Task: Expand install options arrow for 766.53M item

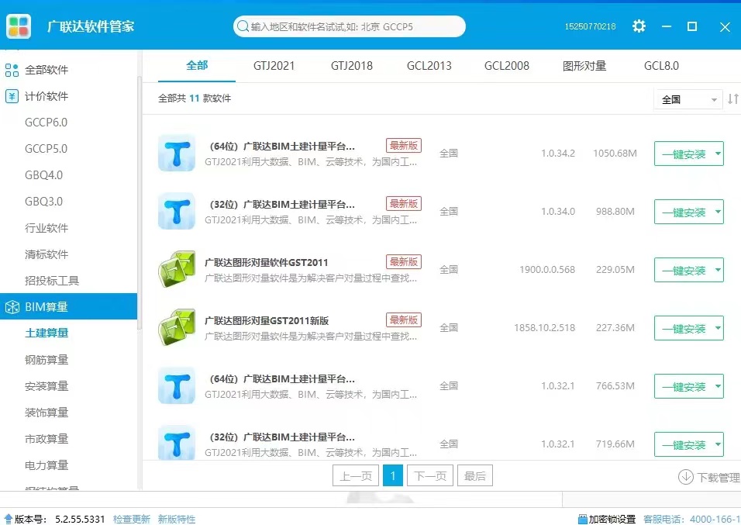Action: pyautogui.click(x=718, y=386)
